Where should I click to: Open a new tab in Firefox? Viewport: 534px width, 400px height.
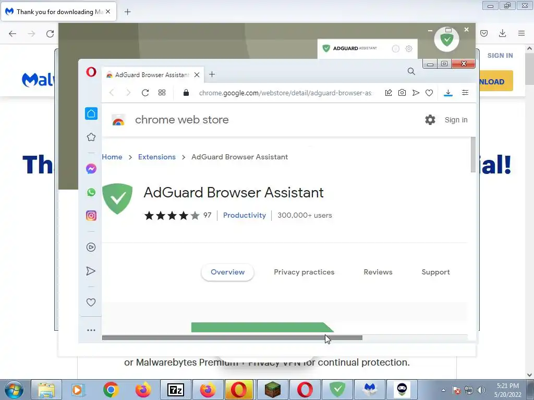click(127, 12)
